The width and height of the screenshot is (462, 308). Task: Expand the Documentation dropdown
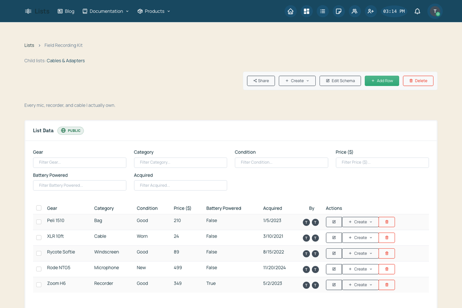click(x=106, y=11)
